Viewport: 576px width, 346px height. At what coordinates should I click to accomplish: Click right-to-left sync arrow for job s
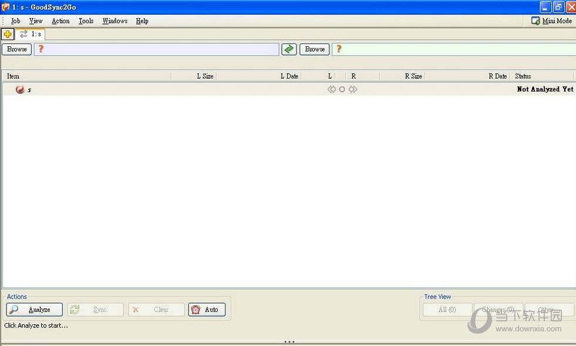click(x=331, y=89)
